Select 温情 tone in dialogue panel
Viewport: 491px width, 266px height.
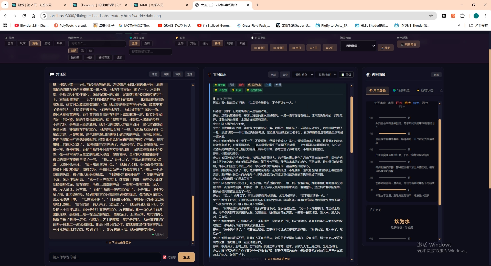[x=190, y=74]
